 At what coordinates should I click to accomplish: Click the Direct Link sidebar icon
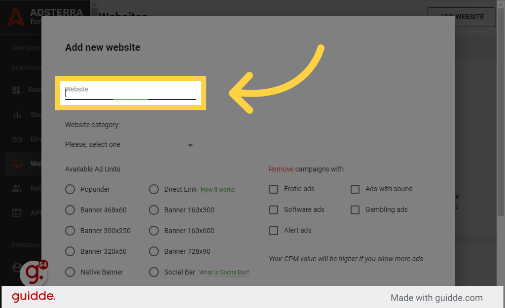coord(17,139)
